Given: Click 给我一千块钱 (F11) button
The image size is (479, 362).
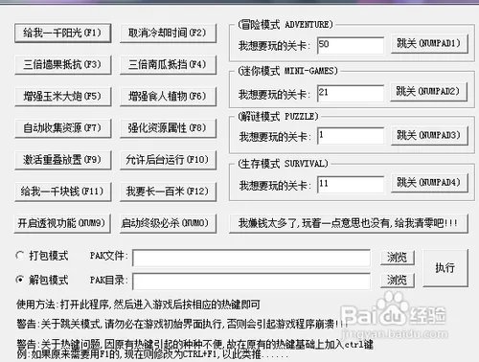Looking at the screenshot, I should click(62, 192).
